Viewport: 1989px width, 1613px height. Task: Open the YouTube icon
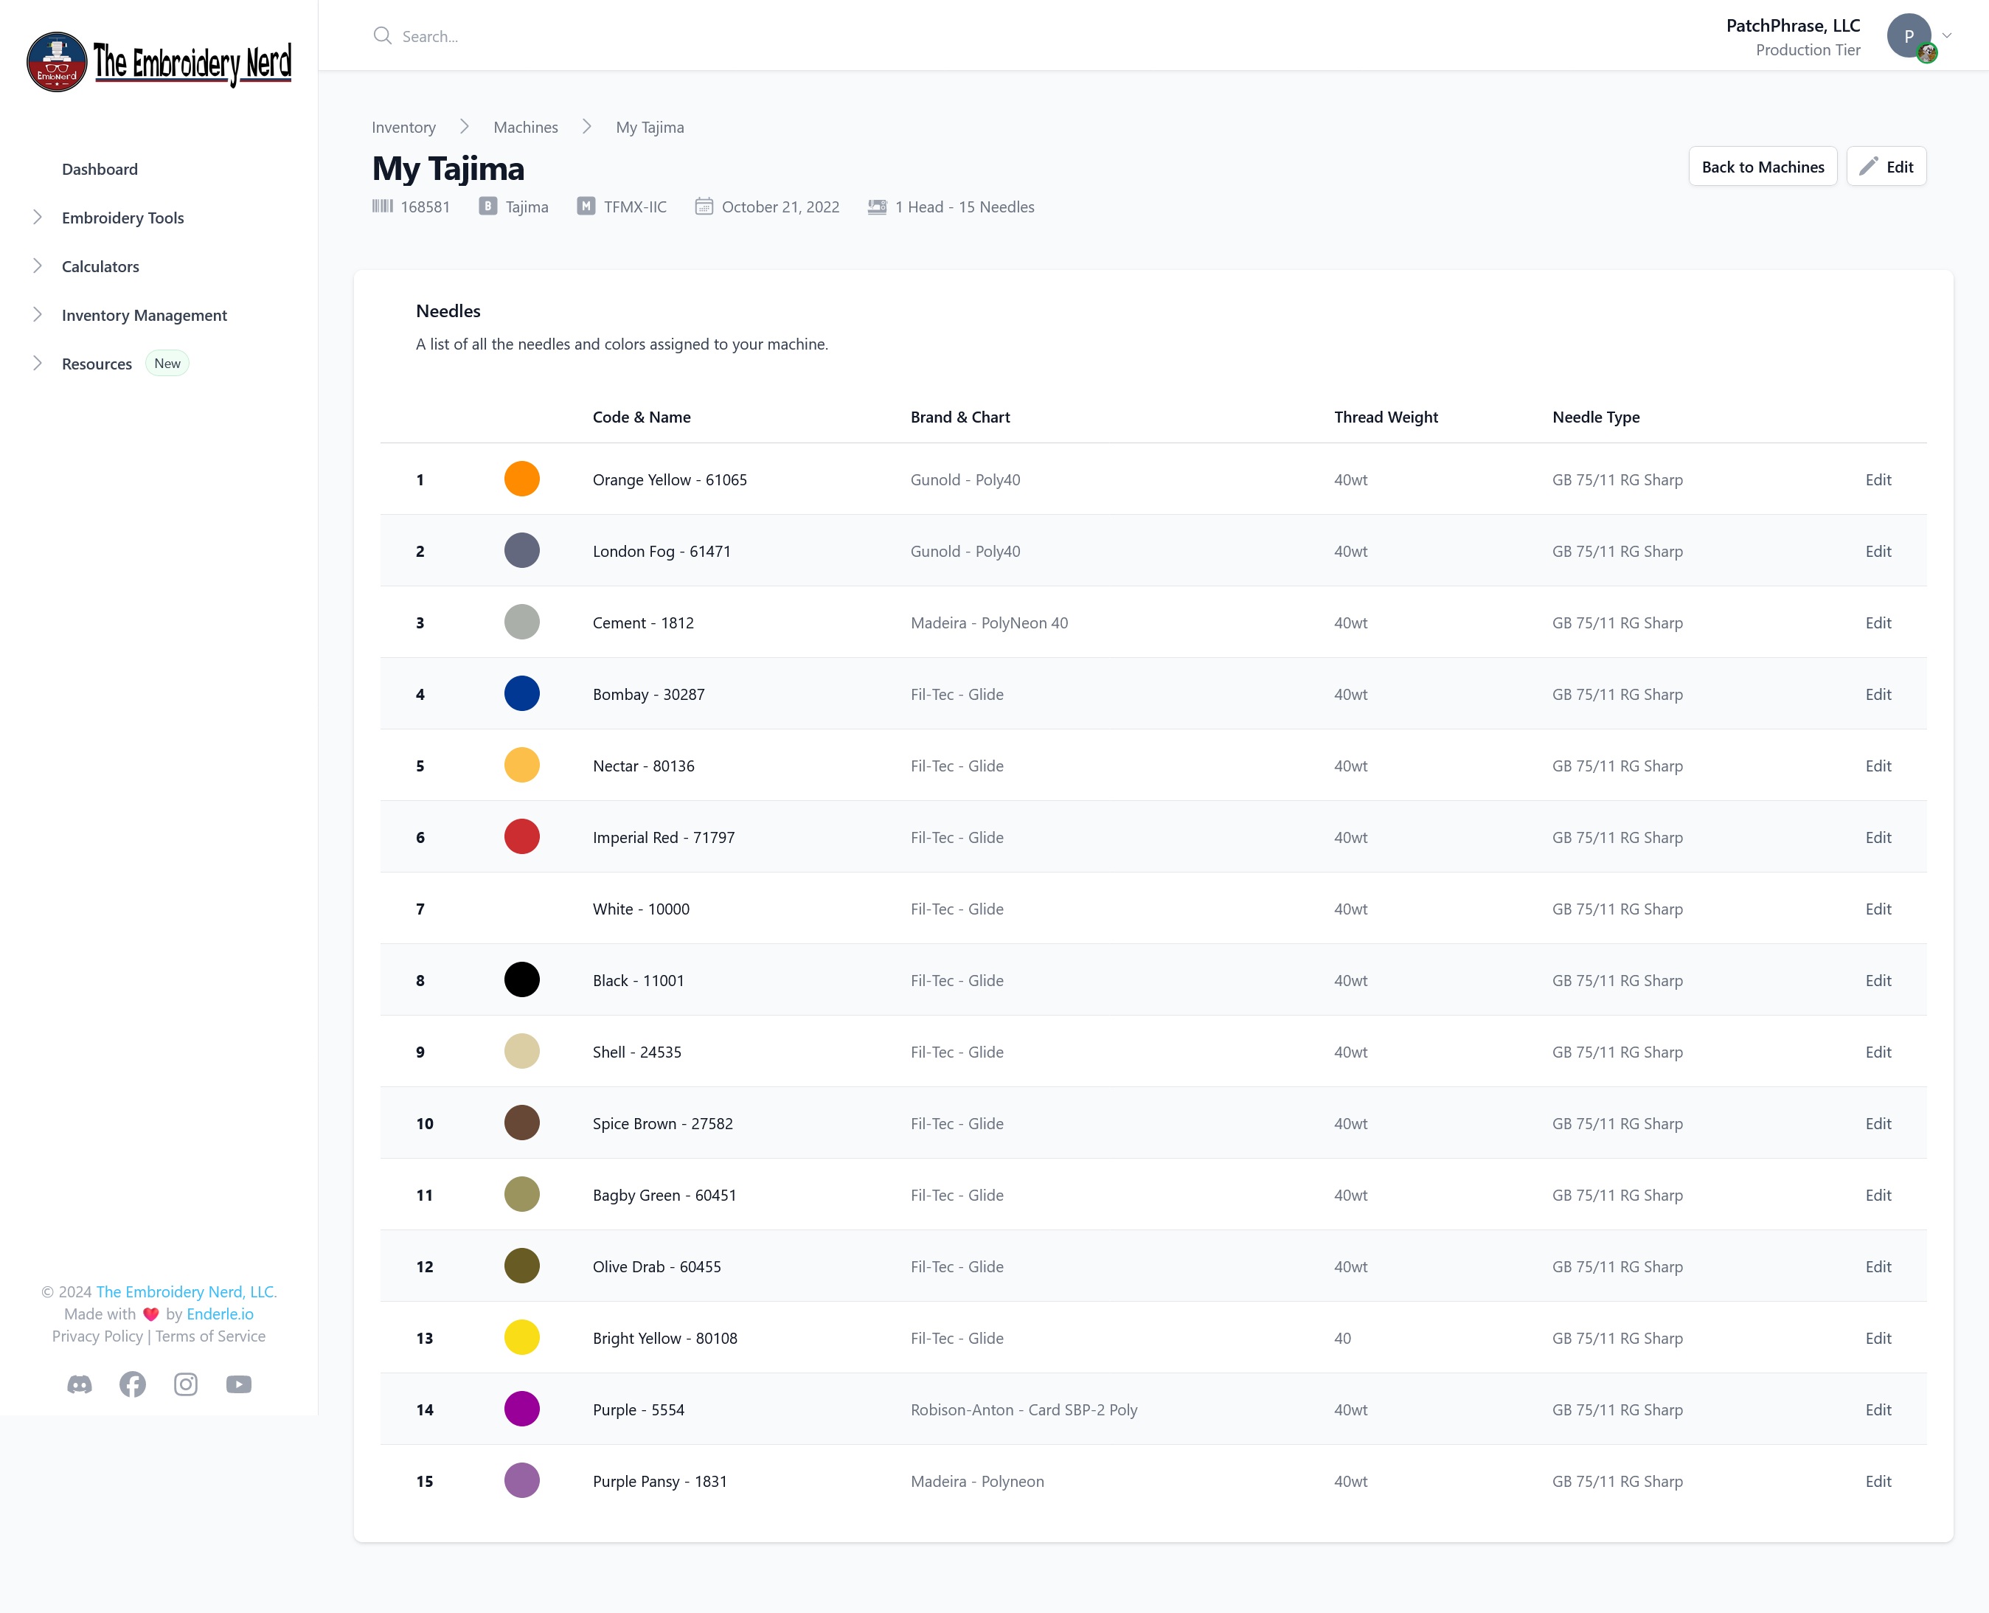[237, 1384]
